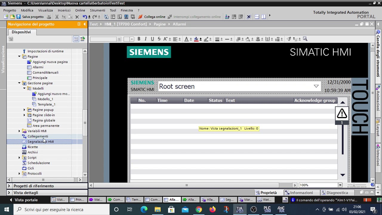Expand the Script tree node
Screen dimensions: 382x215
point(19,157)
